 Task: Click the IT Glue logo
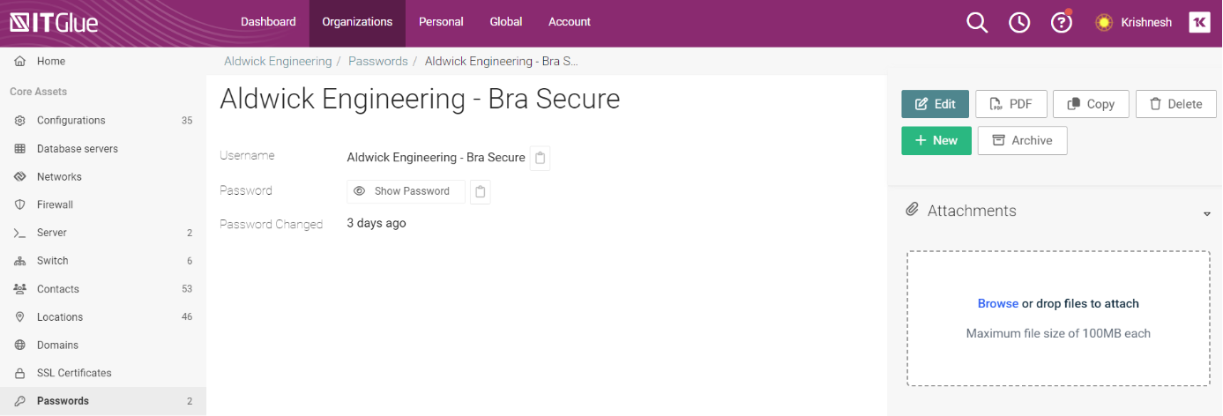[x=54, y=22]
